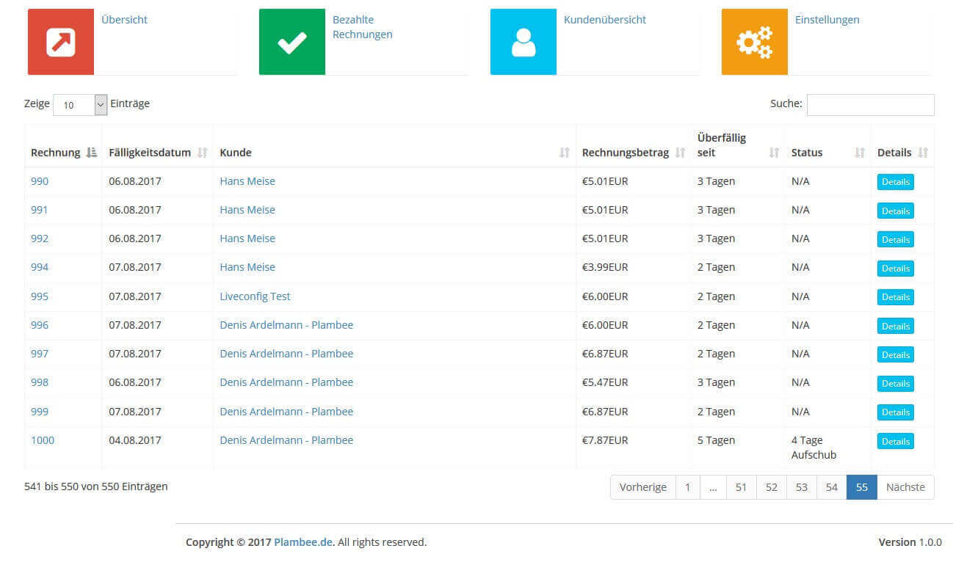Jump to pagination page 1

point(687,487)
